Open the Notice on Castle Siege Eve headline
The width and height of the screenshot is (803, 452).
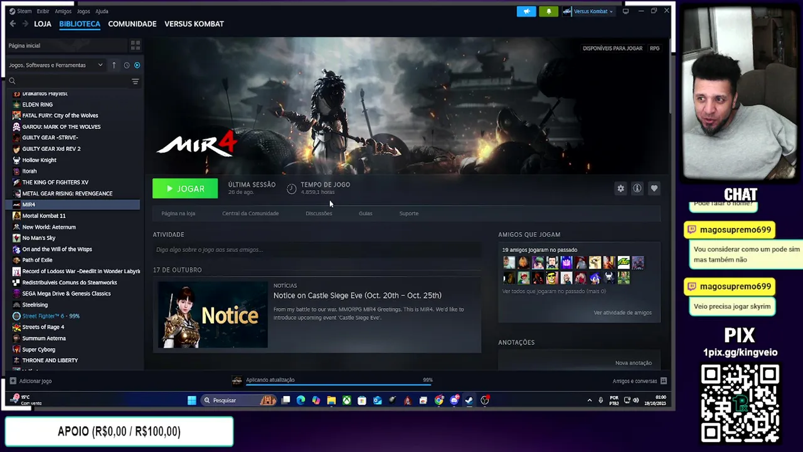click(x=357, y=296)
